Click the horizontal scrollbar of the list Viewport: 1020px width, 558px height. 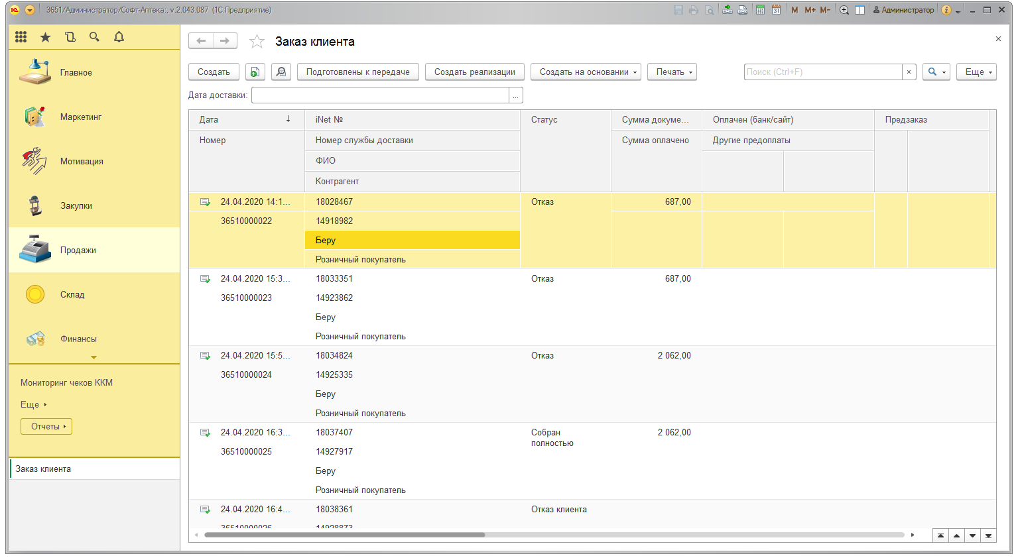tap(345, 535)
